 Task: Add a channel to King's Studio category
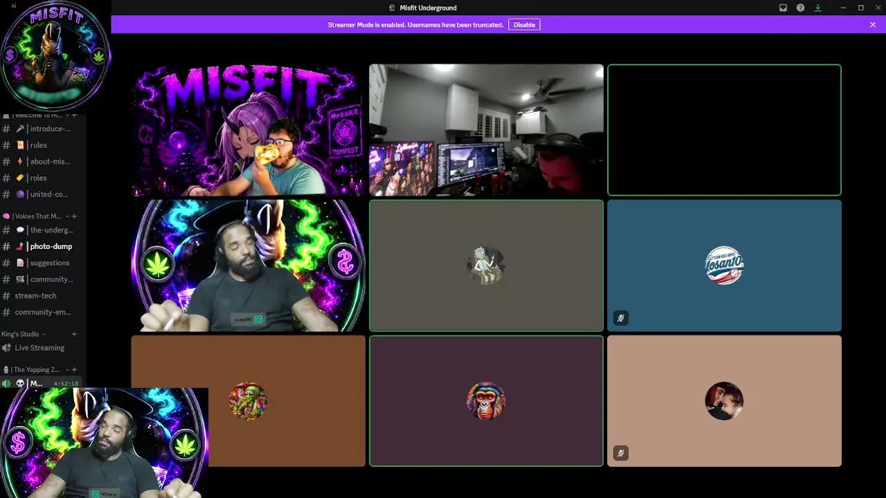pos(75,334)
